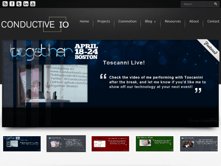
Task: Open the About menu item
Action: (x=194, y=21)
